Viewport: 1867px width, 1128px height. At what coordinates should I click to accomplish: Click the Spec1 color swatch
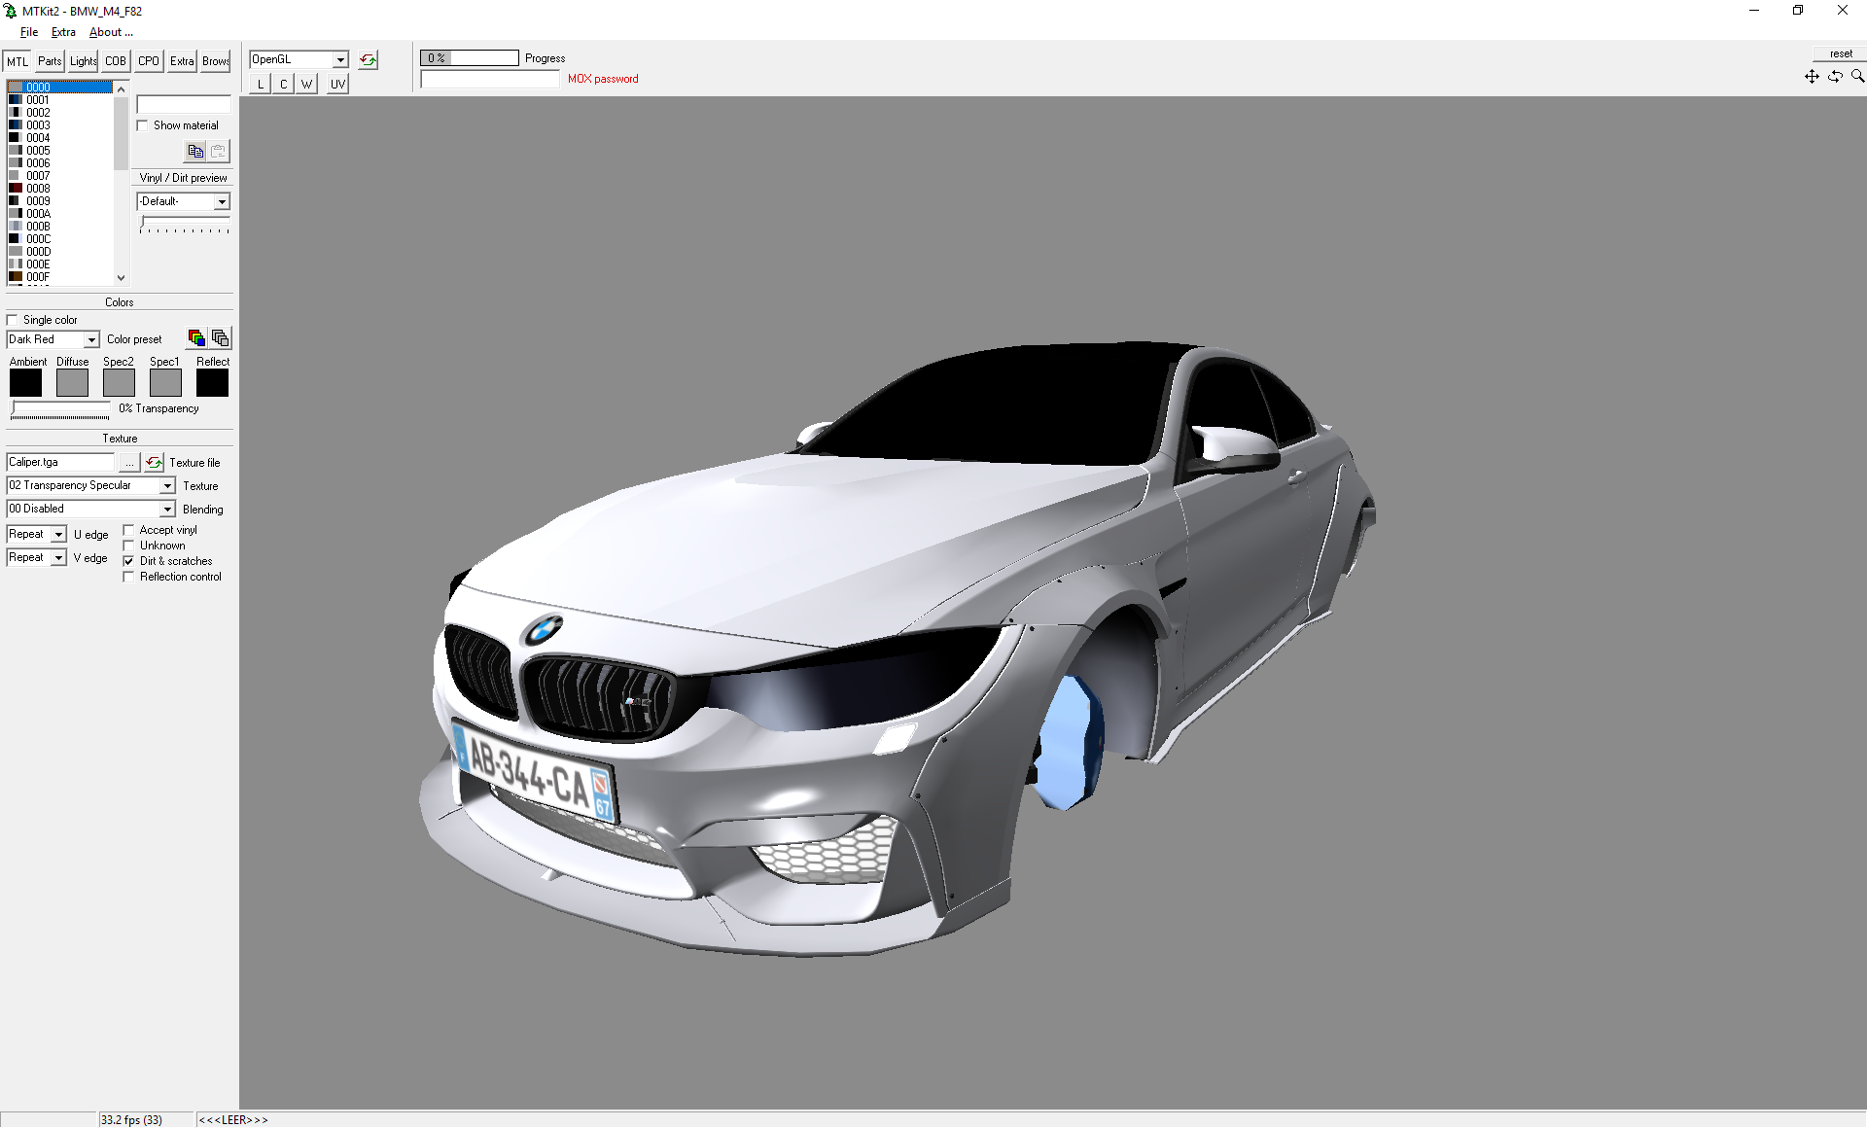[165, 383]
